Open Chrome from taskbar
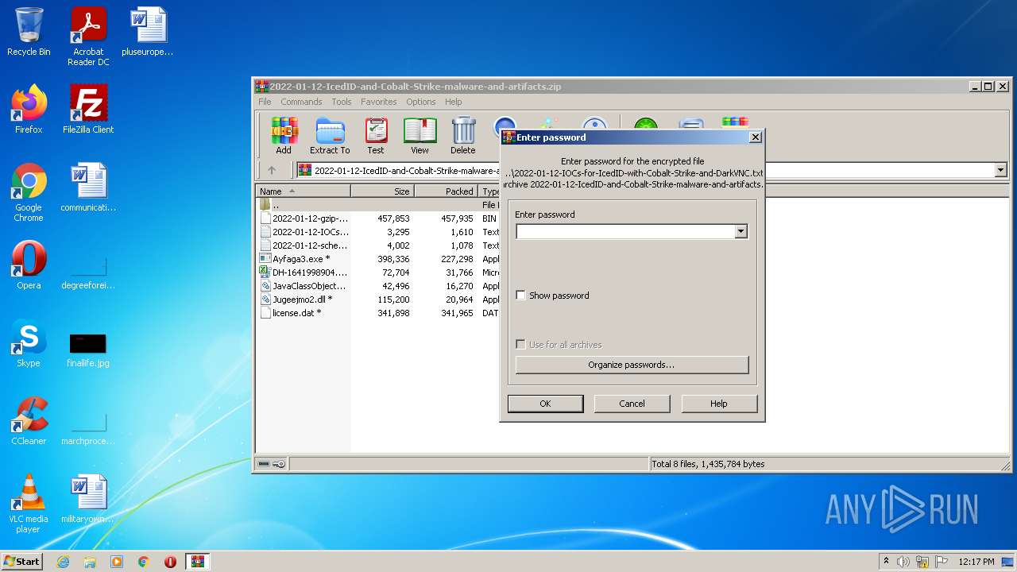The image size is (1017, 572). [x=144, y=562]
